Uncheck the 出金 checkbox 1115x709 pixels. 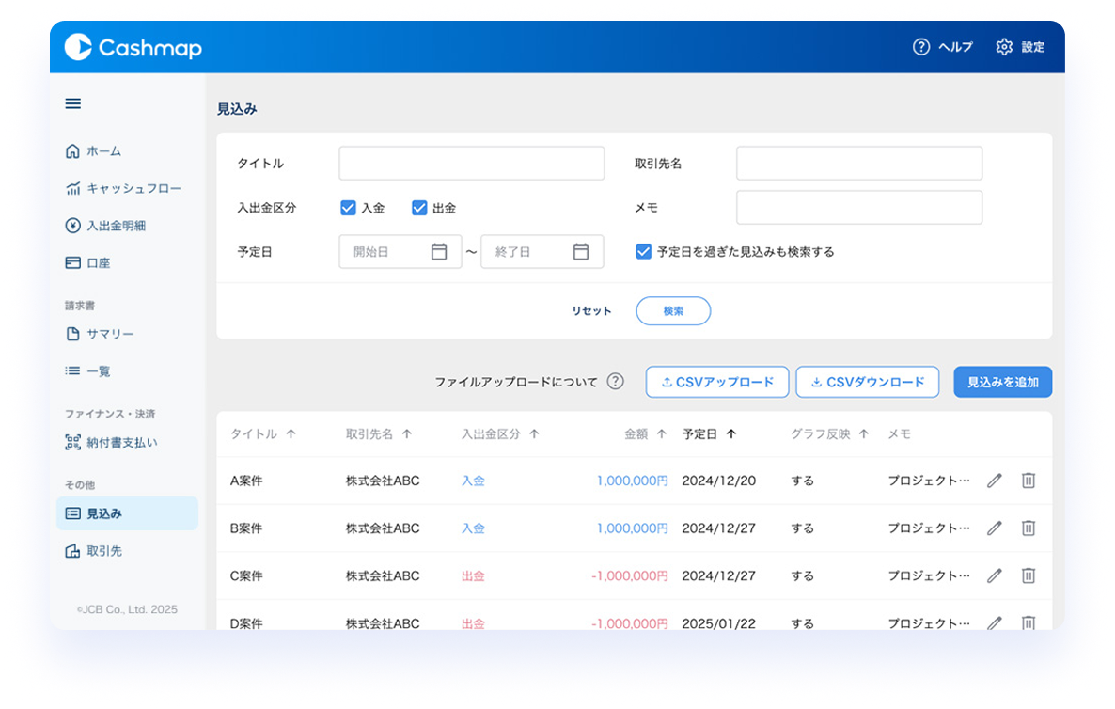point(419,208)
